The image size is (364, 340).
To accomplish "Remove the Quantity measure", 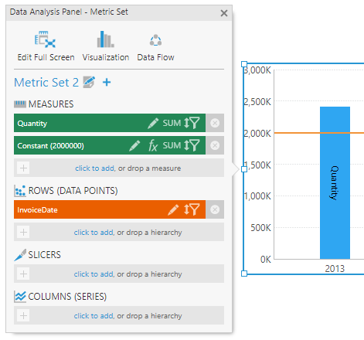I will coord(215,123).
